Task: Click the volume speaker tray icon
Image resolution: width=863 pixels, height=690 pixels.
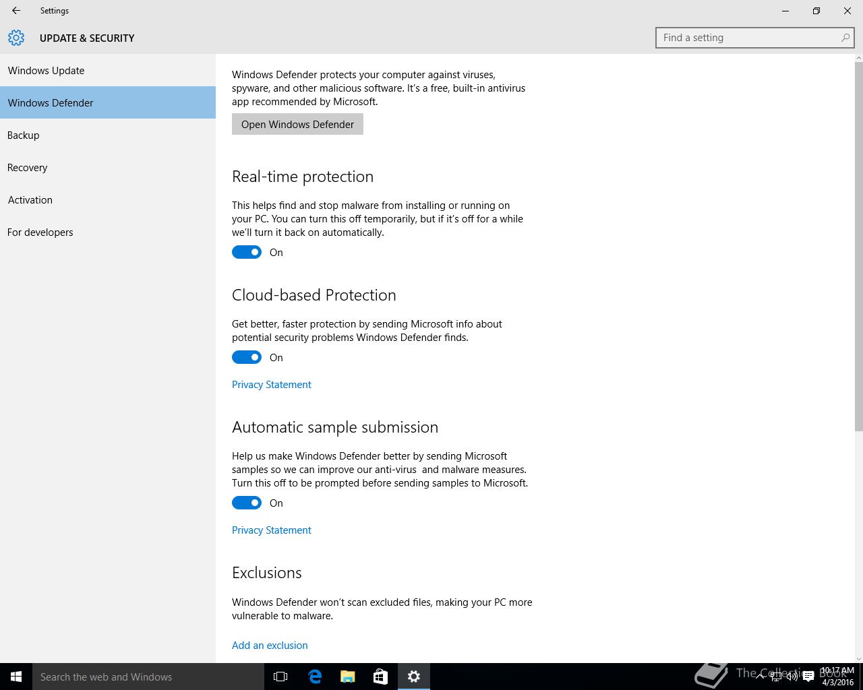Action: click(792, 677)
